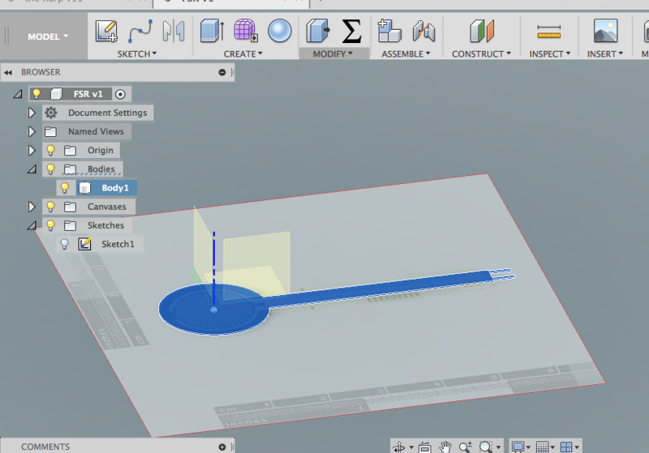This screenshot has height=453, width=649.
Task: Collapse the Browser panel with arrows
Action: pos(8,72)
